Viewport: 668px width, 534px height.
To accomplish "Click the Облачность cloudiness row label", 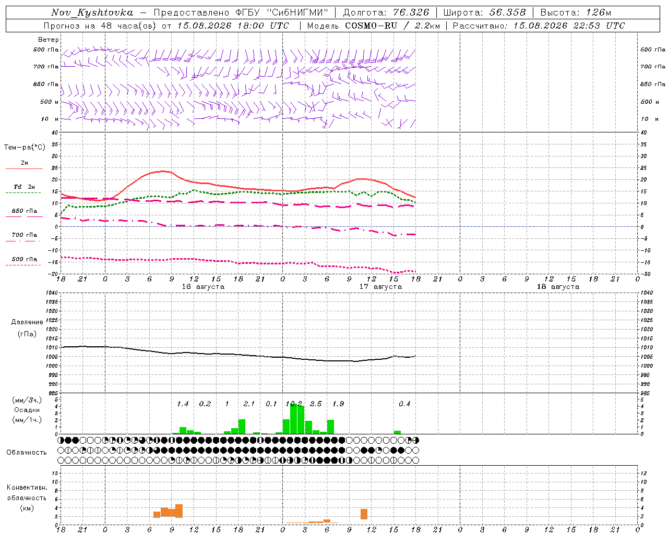I will [x=27, y=452].
